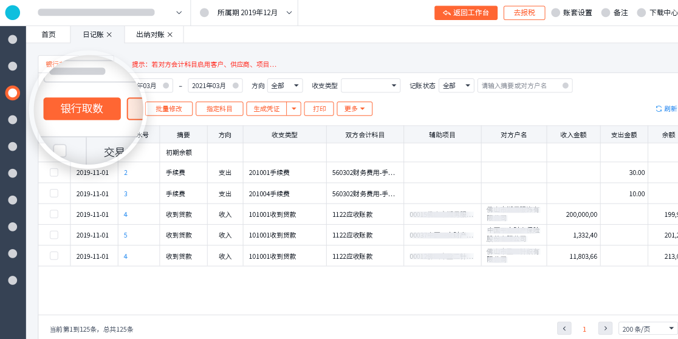Screen dimensions: 678x339
Task: Expand the 更多 menu button
Action: click(354, 109)
